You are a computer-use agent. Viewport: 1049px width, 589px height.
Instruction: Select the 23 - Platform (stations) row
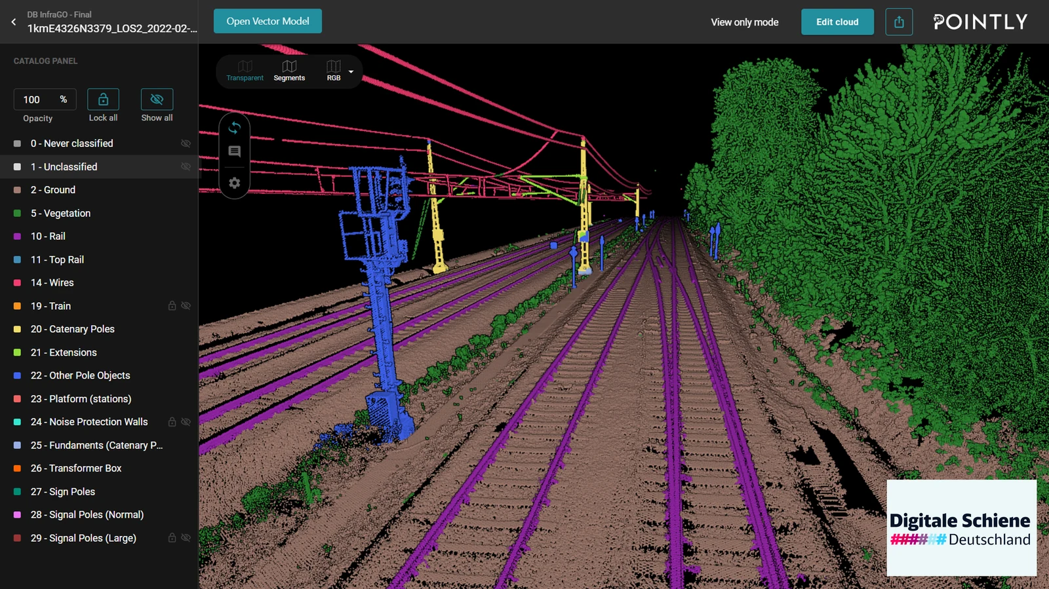pyautogui.click(x=99, y=399)
